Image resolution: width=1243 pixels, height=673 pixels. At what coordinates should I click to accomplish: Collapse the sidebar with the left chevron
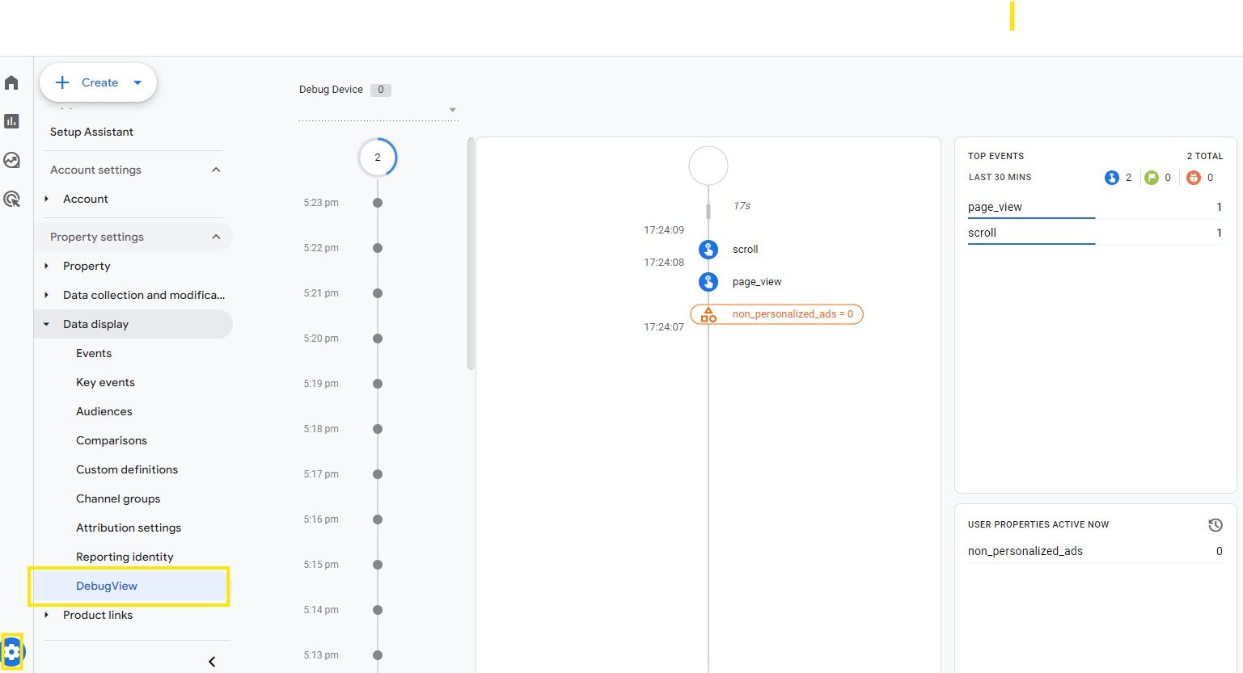(212, 662)
